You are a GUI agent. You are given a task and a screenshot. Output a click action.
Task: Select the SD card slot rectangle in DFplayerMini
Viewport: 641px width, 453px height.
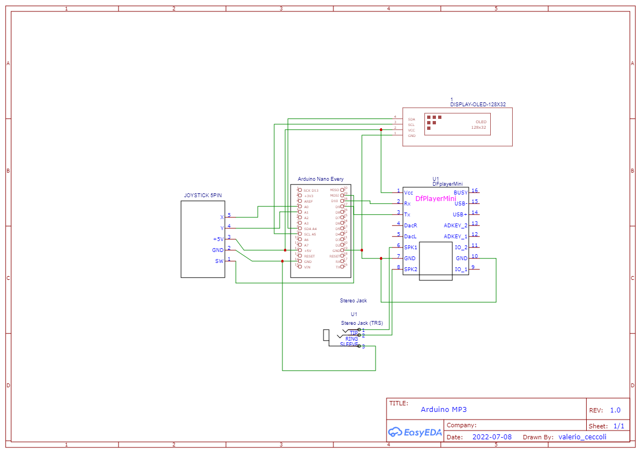tap(436, 261)
